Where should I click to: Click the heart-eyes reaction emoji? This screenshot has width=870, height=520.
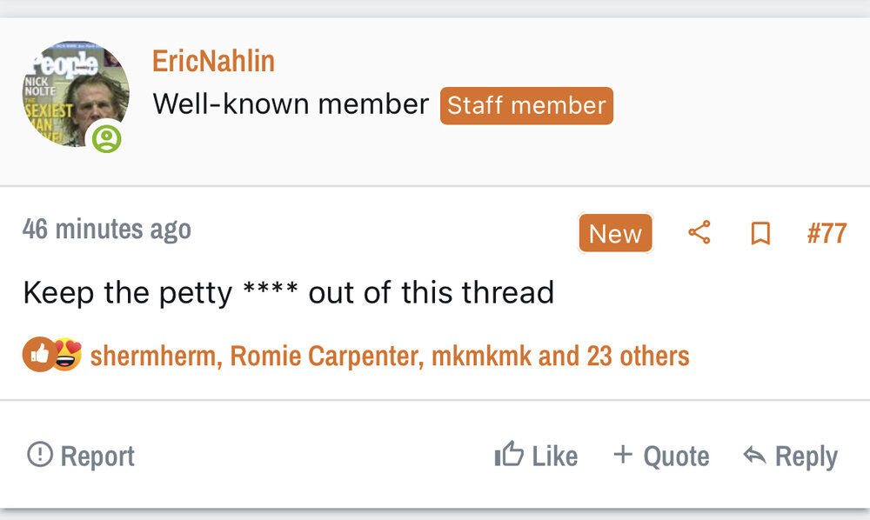66,355
